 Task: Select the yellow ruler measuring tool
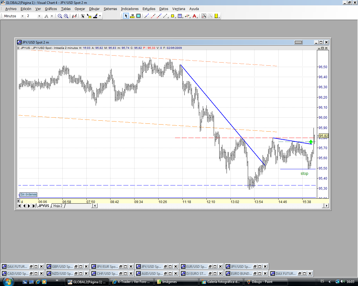coord(132,16)
